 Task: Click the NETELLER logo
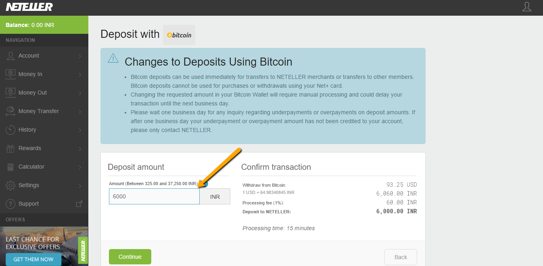[29, 7]
